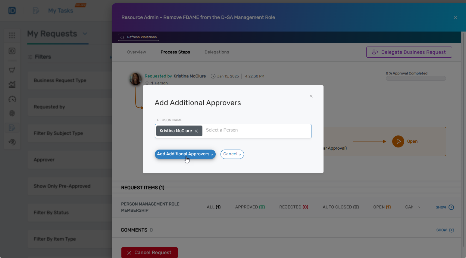Click the analytics chart icon in sidebar

pos(12,84)
